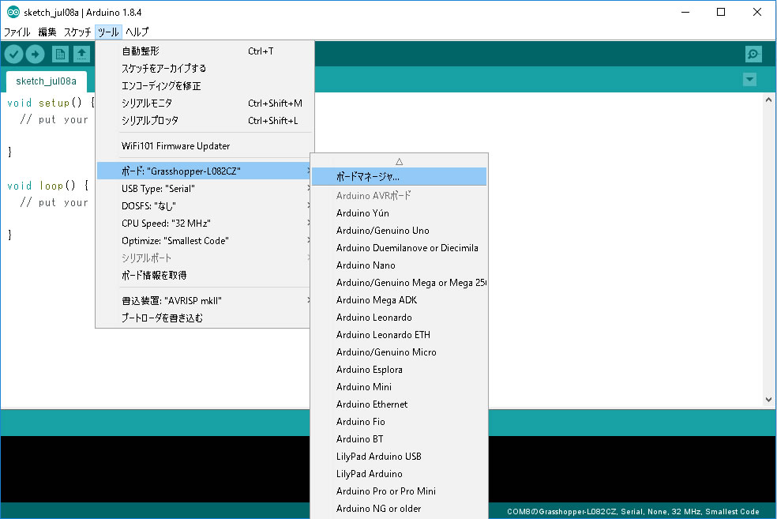Verify the sketch with the checkmark icon
The height and width of the screenshot is (519, 777).
[x=13, y=54]
